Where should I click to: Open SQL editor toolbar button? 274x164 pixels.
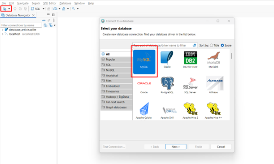(35, 9)
